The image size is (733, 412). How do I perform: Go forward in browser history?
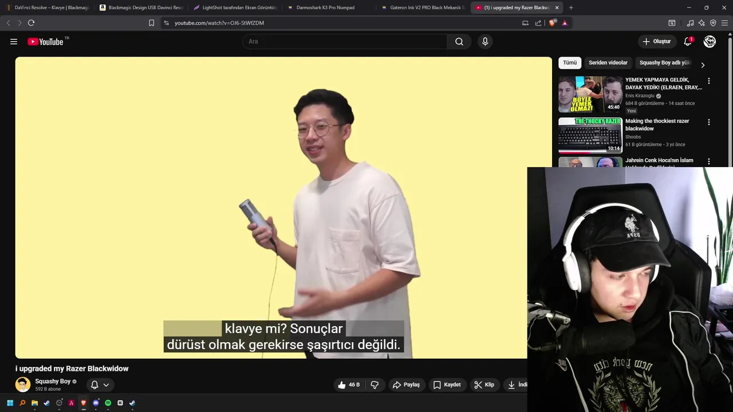pos(19,23)
